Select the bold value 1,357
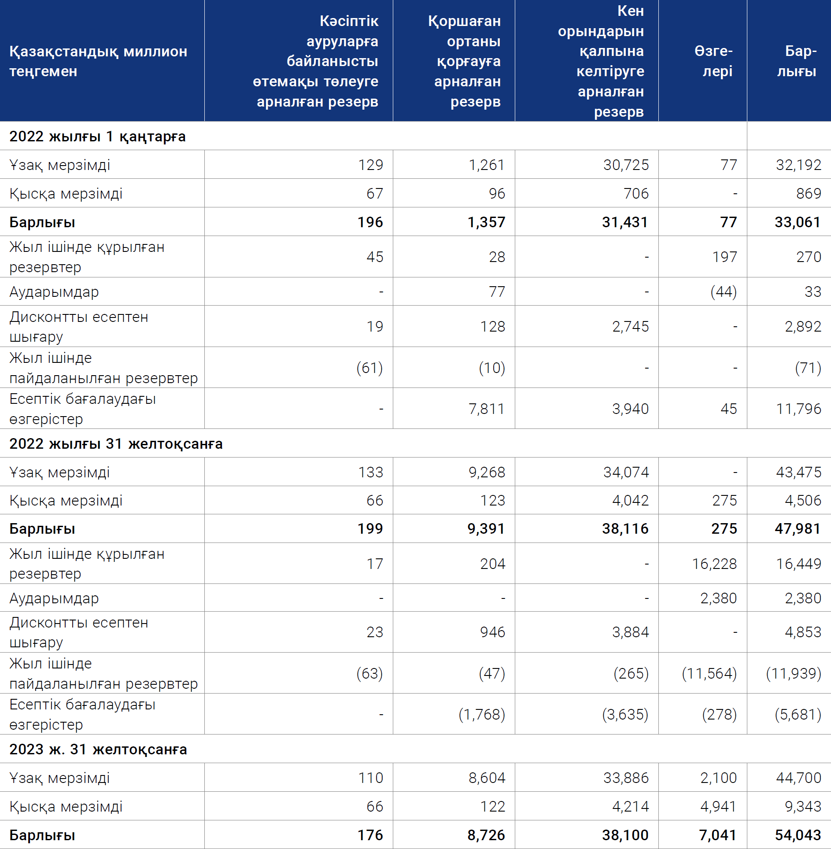This screenshot has width=831, height=849. [x=486, y=222]
